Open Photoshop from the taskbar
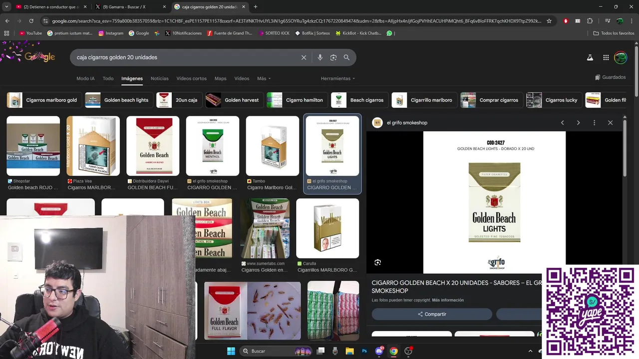The image size is (639, 359). 364,351
